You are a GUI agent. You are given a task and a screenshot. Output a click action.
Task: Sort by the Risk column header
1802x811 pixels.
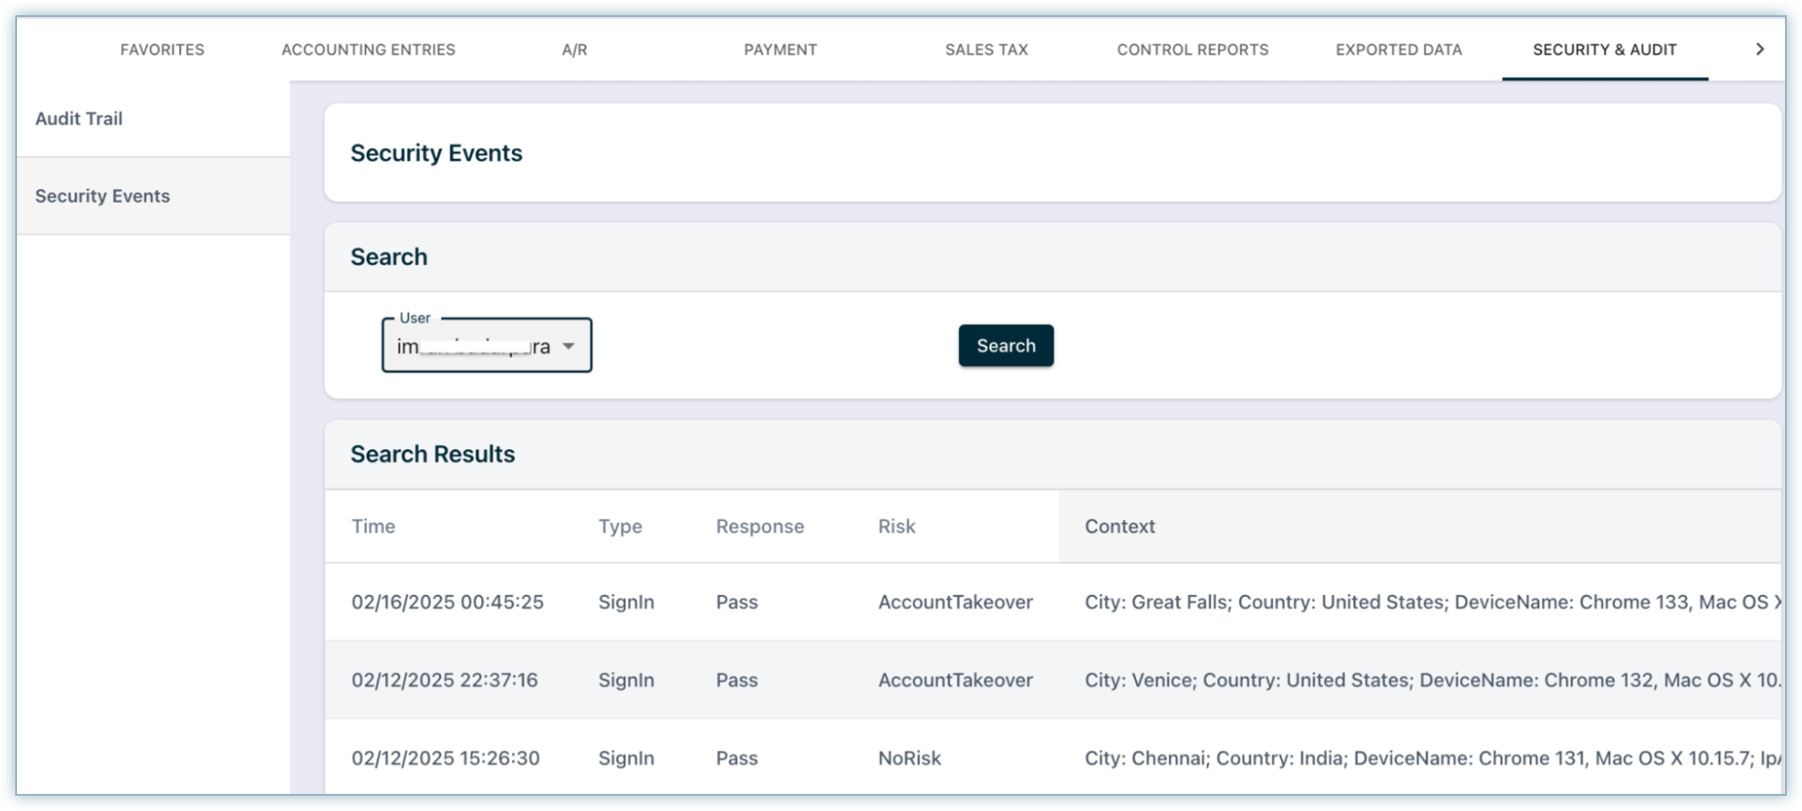tap(897, 527)
